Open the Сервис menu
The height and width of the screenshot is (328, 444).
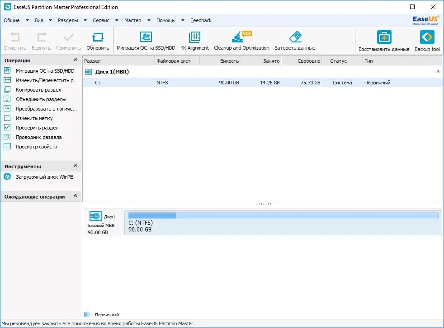100,20
